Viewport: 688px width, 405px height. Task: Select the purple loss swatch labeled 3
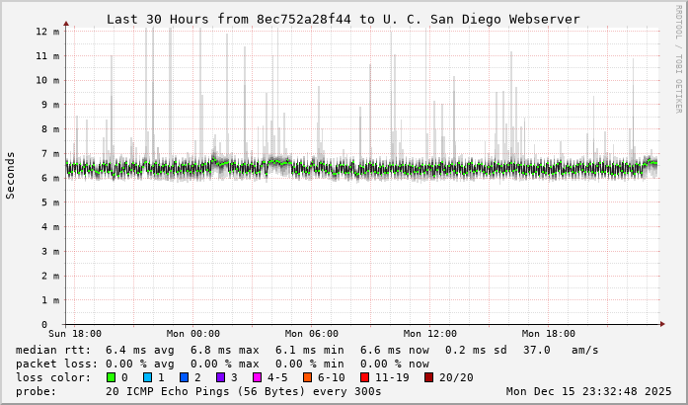click(x=220, y=377)
